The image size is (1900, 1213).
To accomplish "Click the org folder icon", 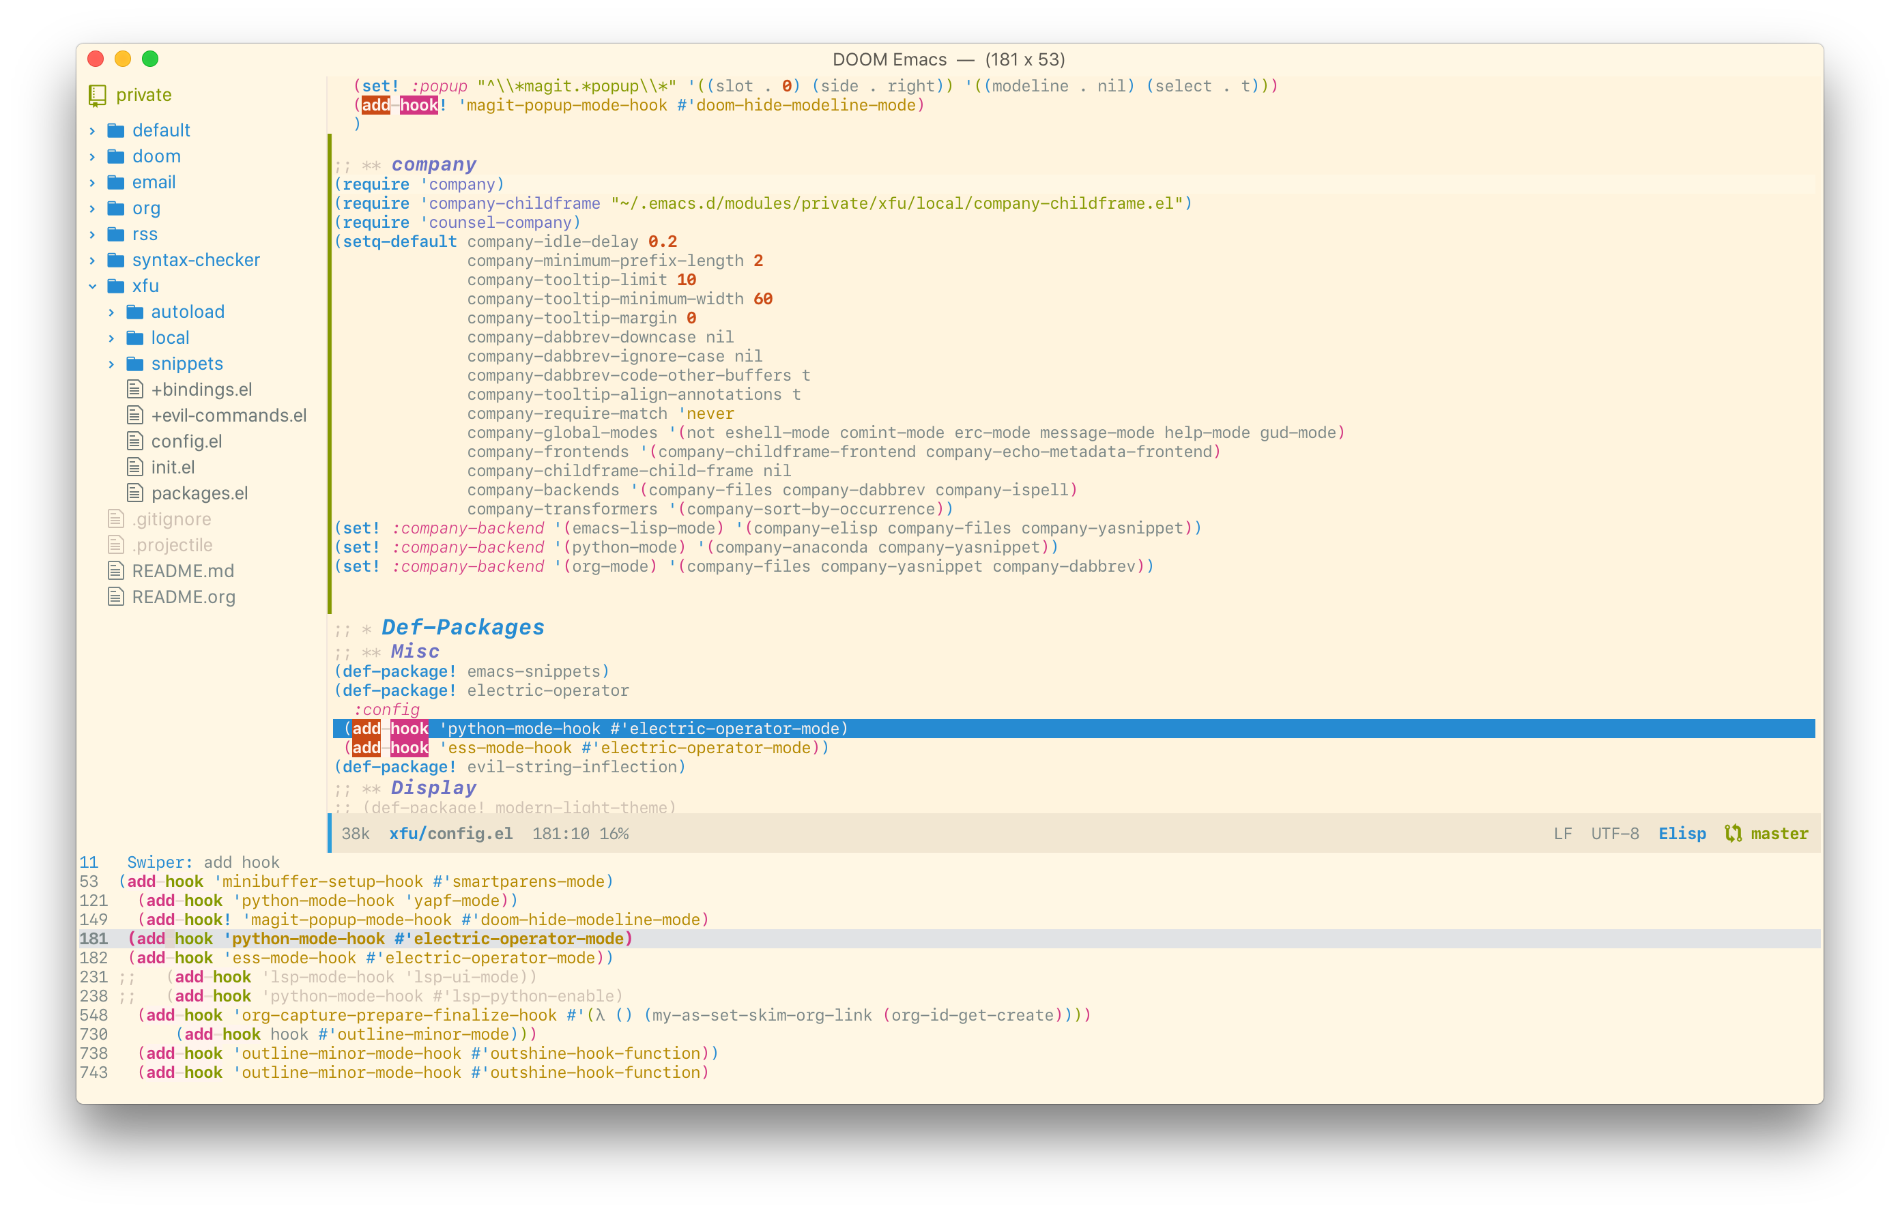I will click(x=115, y=207).
